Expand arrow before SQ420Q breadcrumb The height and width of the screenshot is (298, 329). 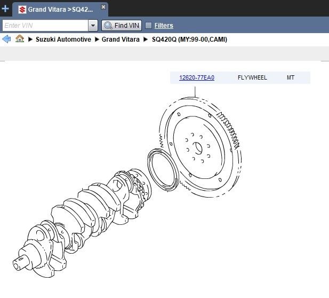coord(146,40)
